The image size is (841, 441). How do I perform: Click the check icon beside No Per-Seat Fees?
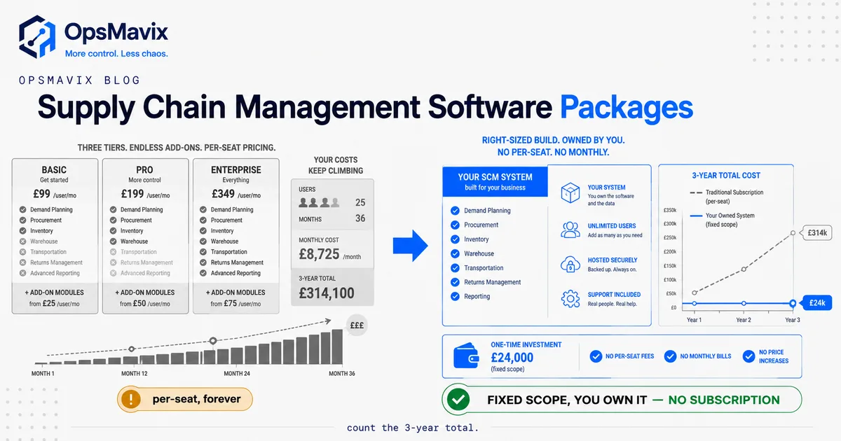tap(596, 356)
